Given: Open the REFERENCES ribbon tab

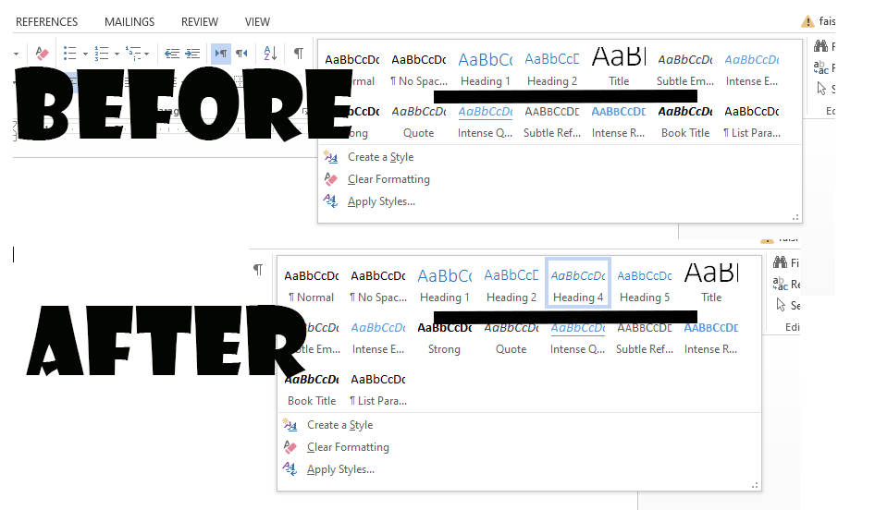Looking at the screenshot, I should pyautogui.click(x=46, y=21).
